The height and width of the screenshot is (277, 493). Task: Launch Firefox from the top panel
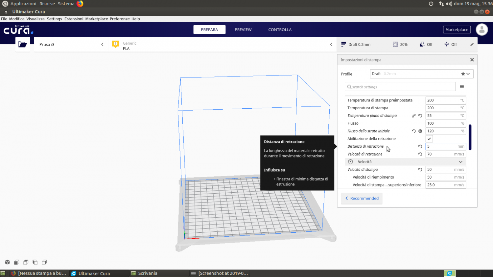coord(80,4)
